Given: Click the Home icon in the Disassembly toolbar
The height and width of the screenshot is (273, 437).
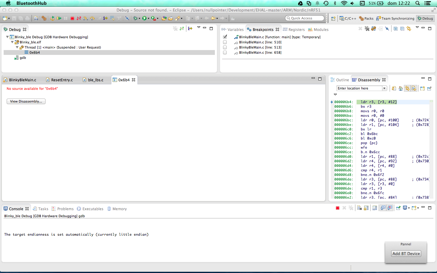Looking at the screenshot, I should click(401, 88).
